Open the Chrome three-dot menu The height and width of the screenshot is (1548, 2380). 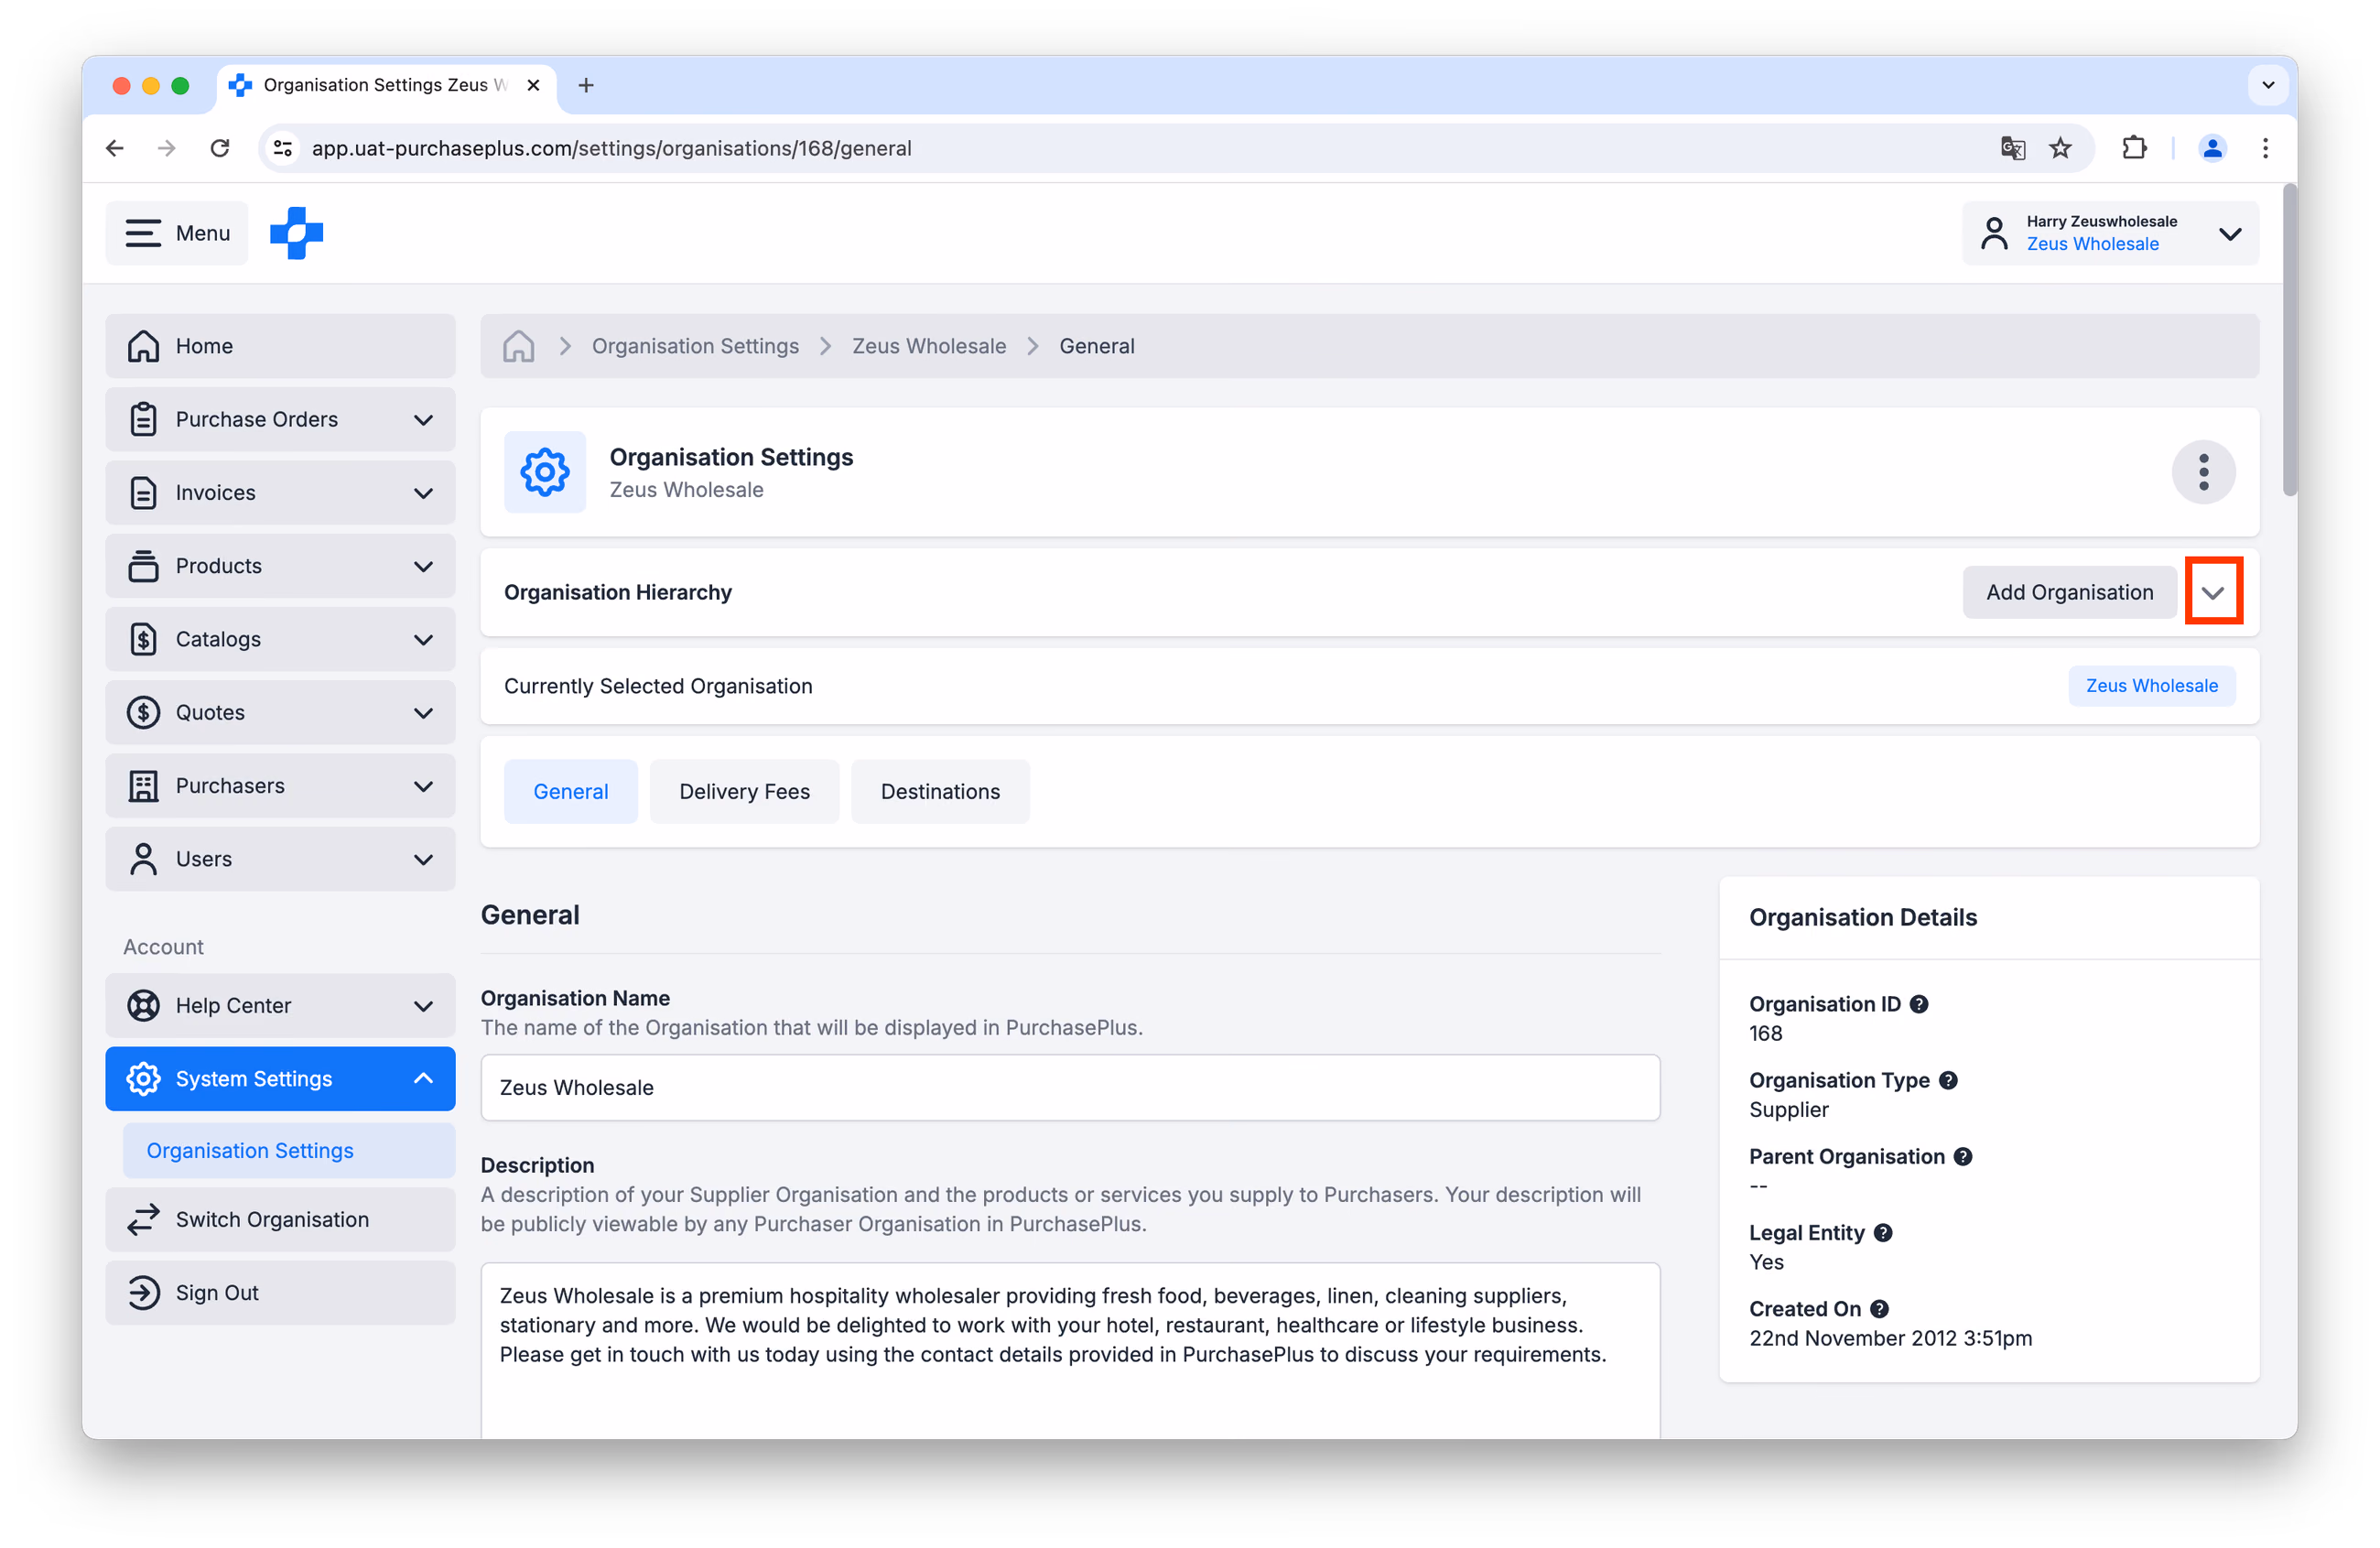pos(2265,148)
